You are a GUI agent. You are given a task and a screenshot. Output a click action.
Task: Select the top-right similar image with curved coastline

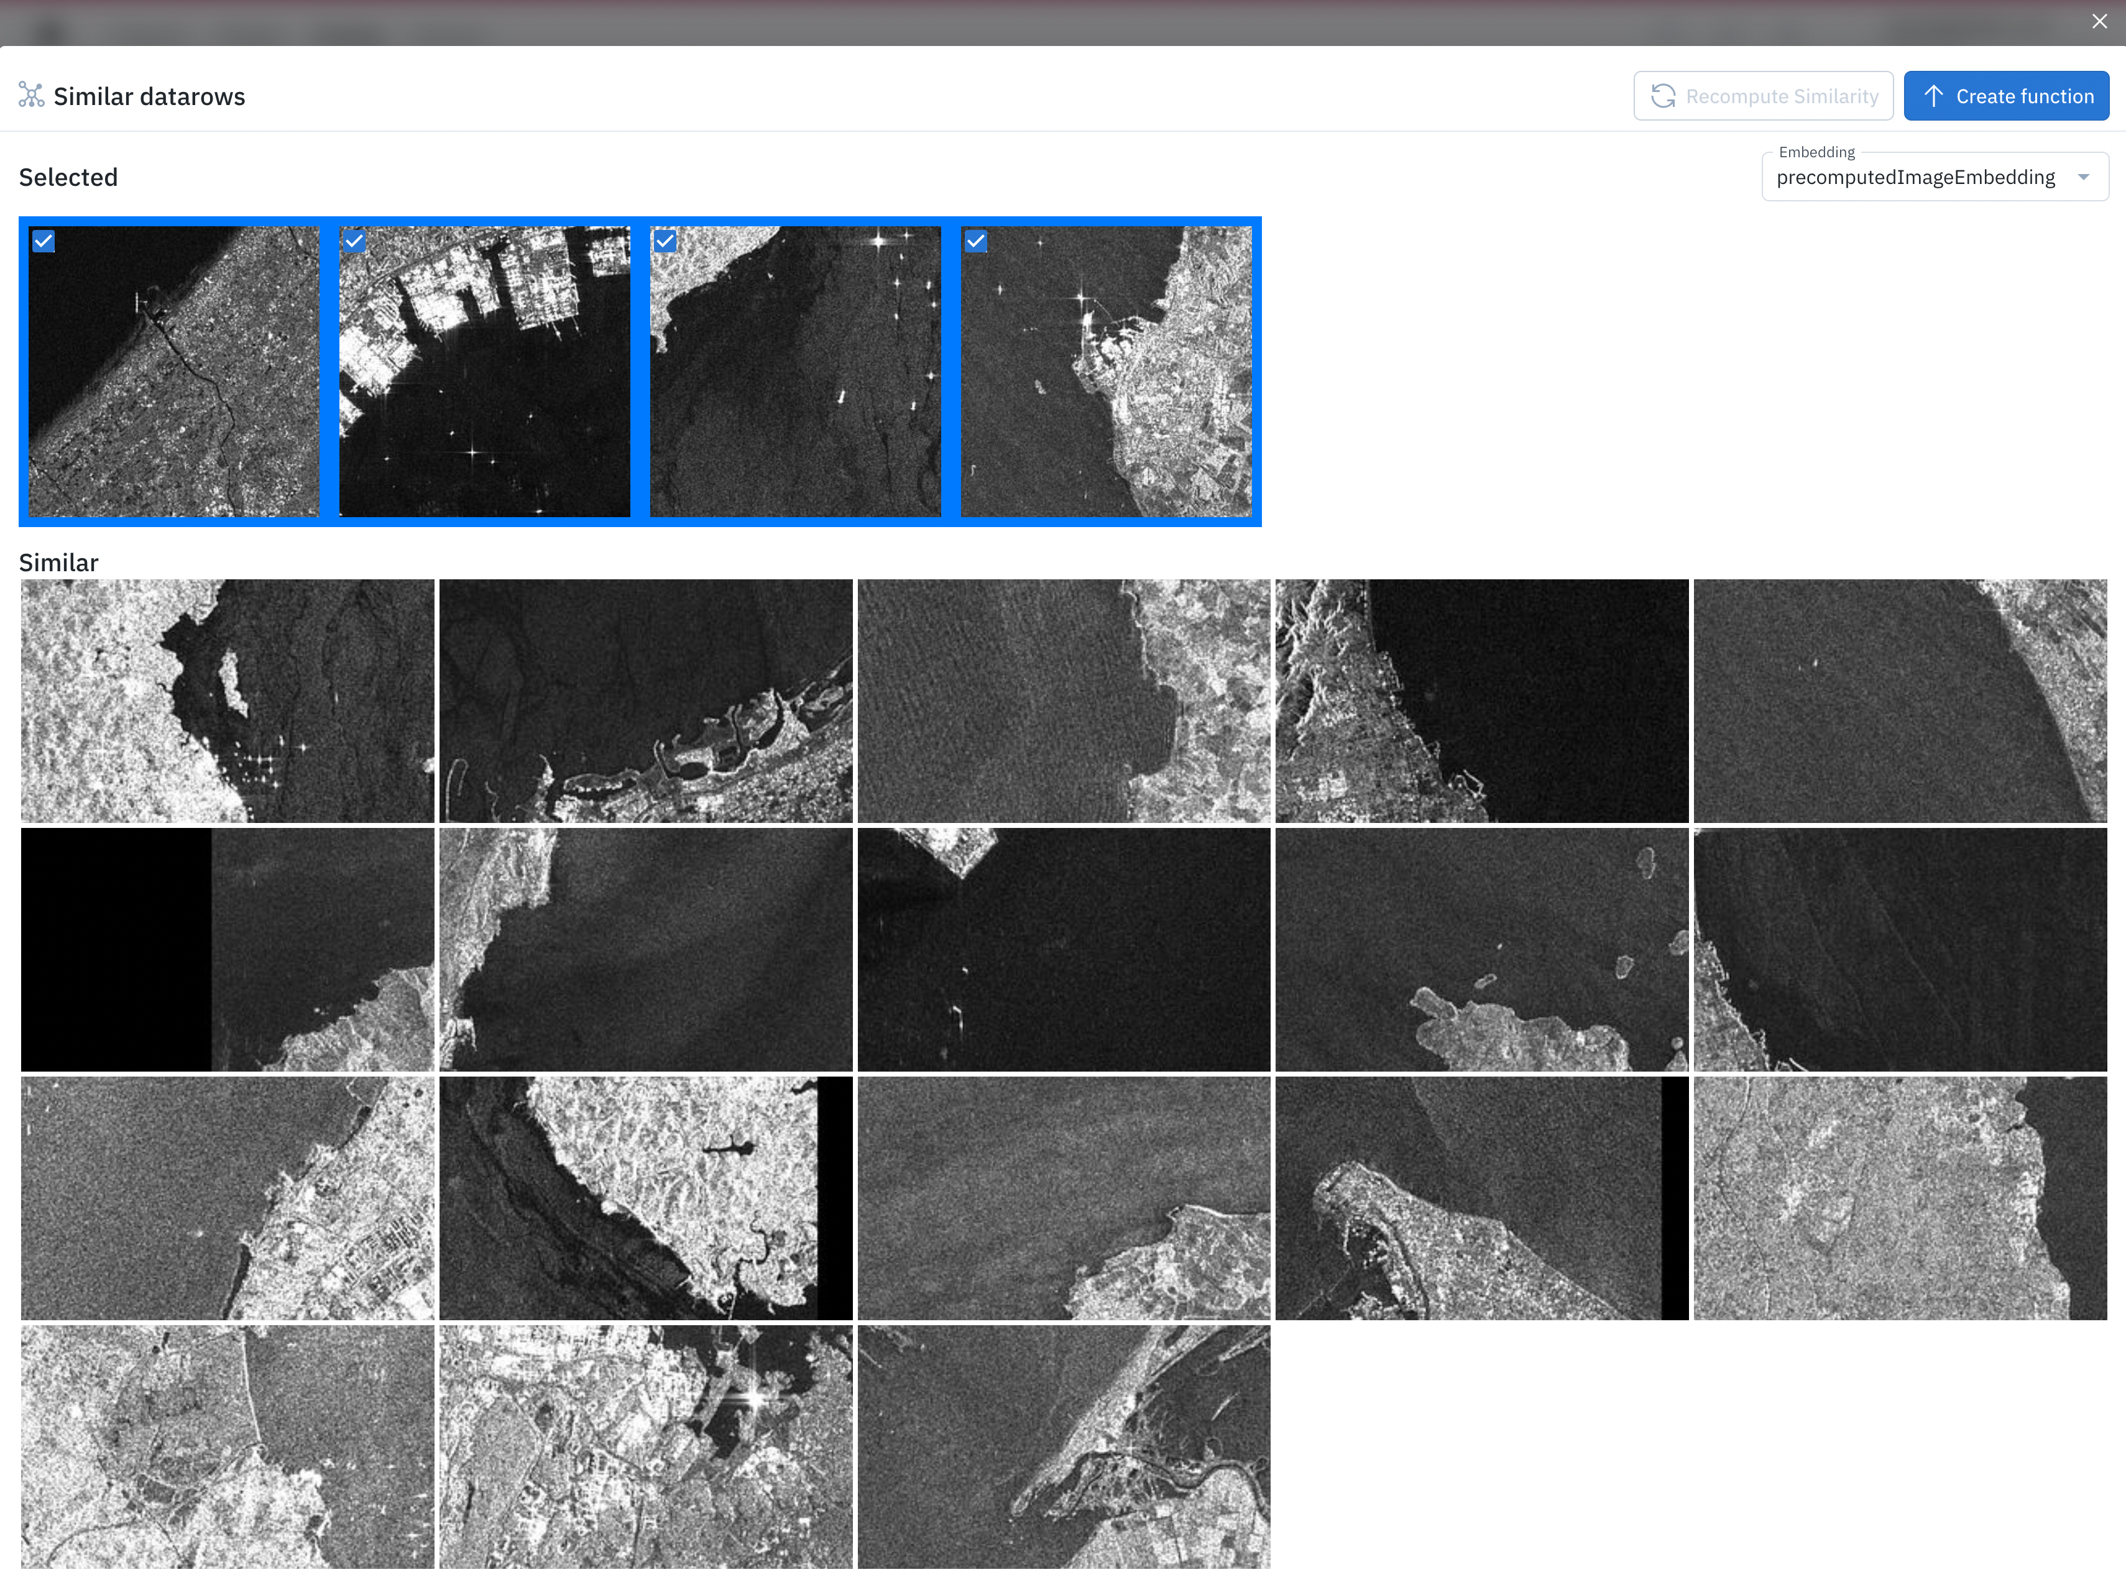[1899, 701]
